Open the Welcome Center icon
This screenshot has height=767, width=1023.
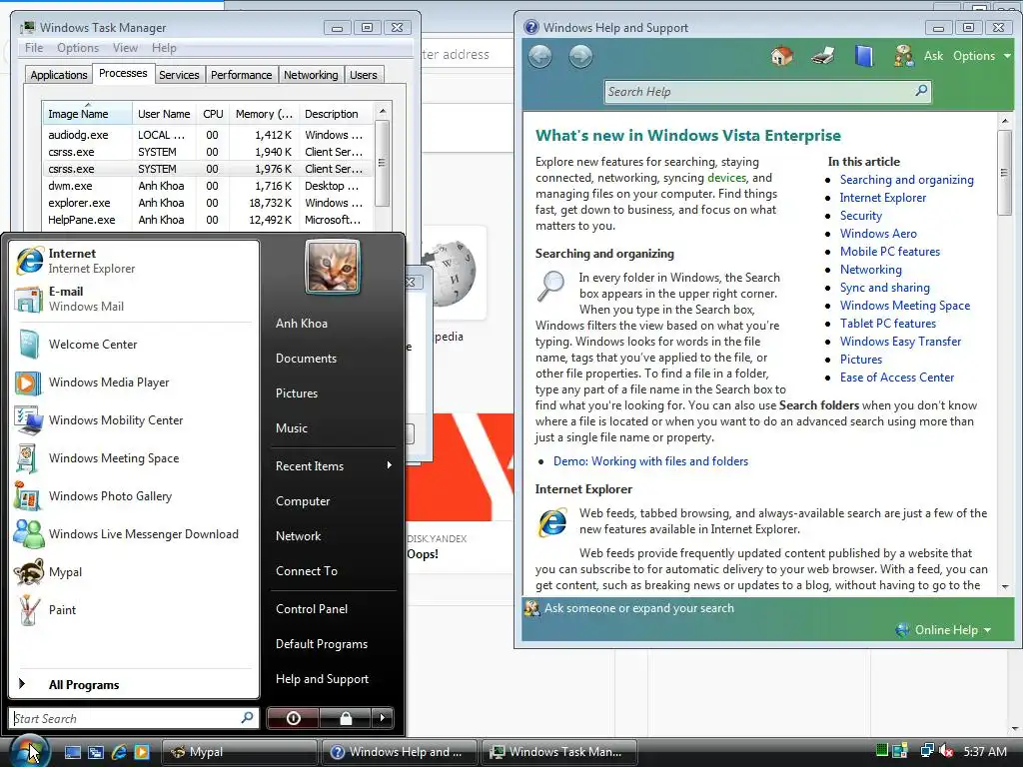pyautogui.click(x=29, y=345)
